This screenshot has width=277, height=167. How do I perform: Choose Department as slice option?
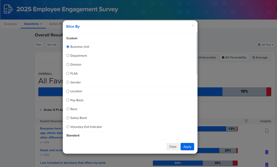68,55
